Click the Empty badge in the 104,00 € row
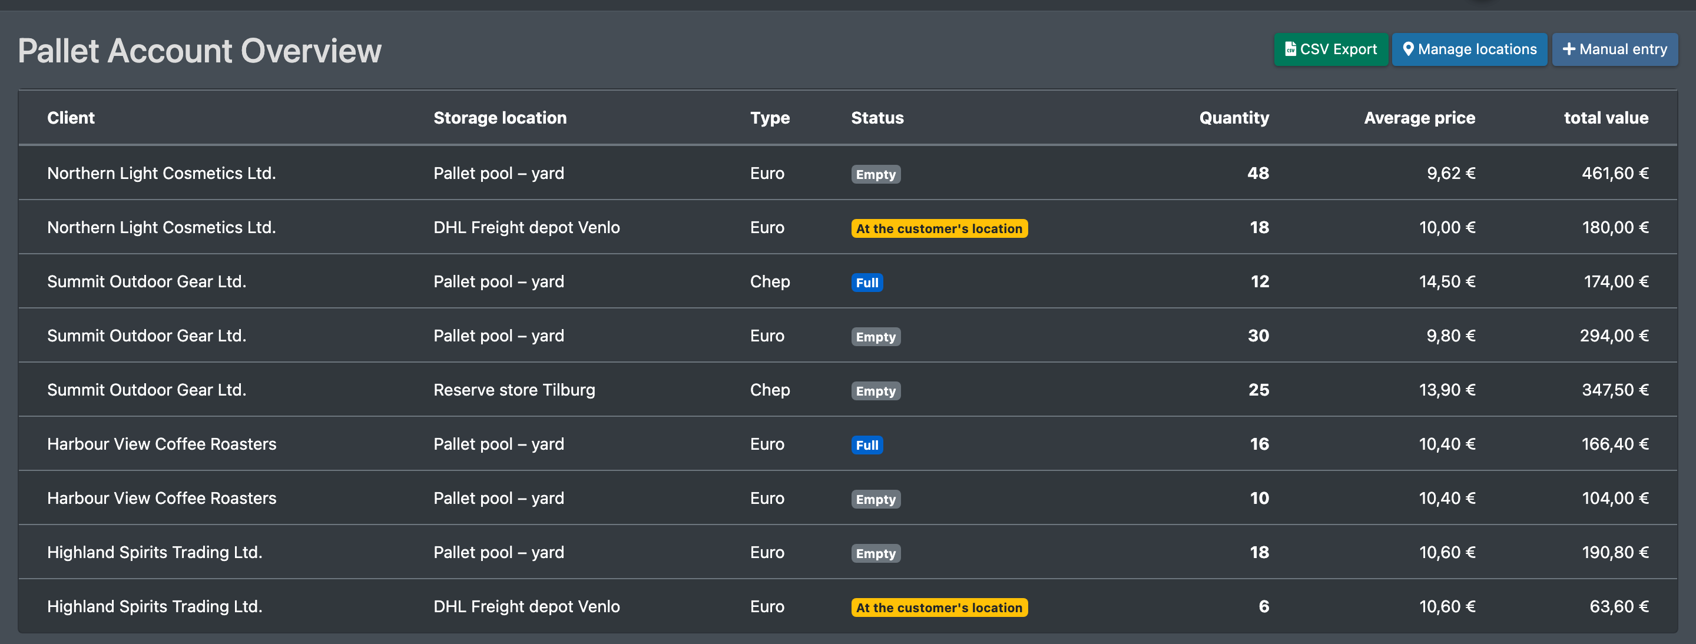The image size is (1696, 644). (x=876, y=499)
